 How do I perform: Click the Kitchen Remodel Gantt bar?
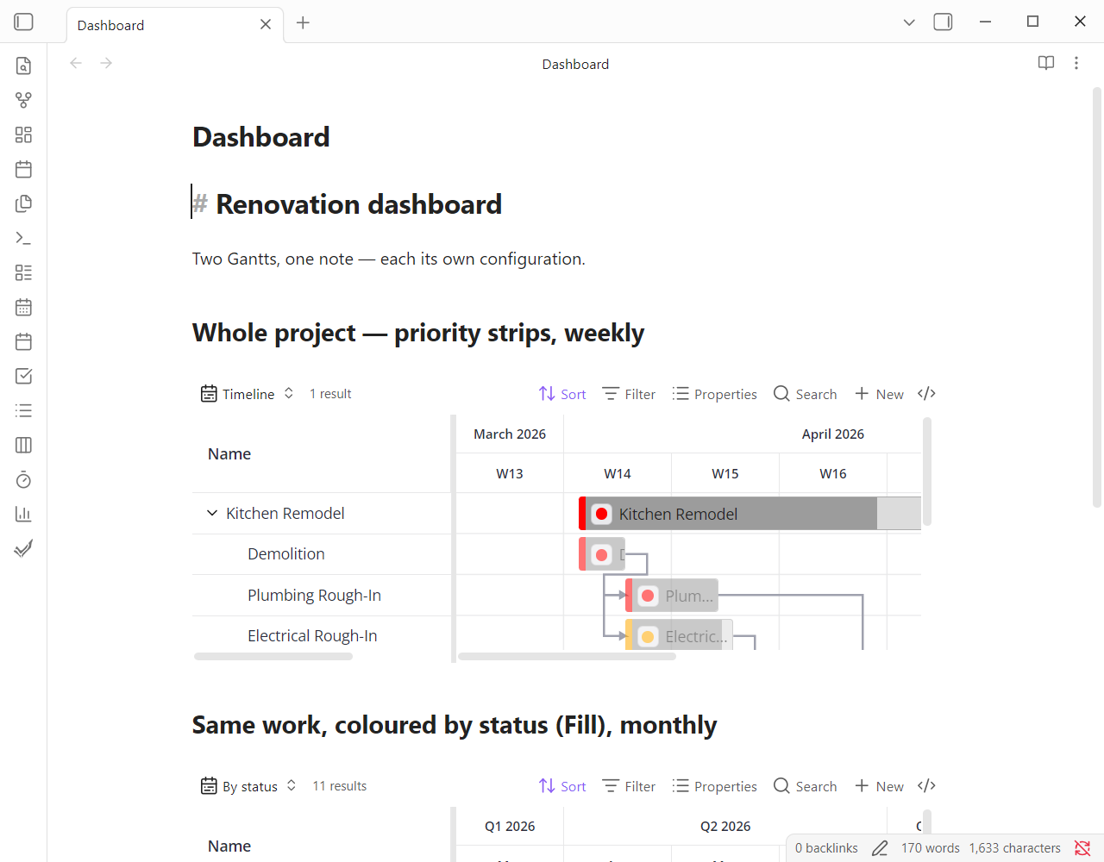click(750, 514)
